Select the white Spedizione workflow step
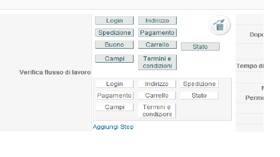The width and height of the screenshot is (280, 157). click(x=199, y=84)
